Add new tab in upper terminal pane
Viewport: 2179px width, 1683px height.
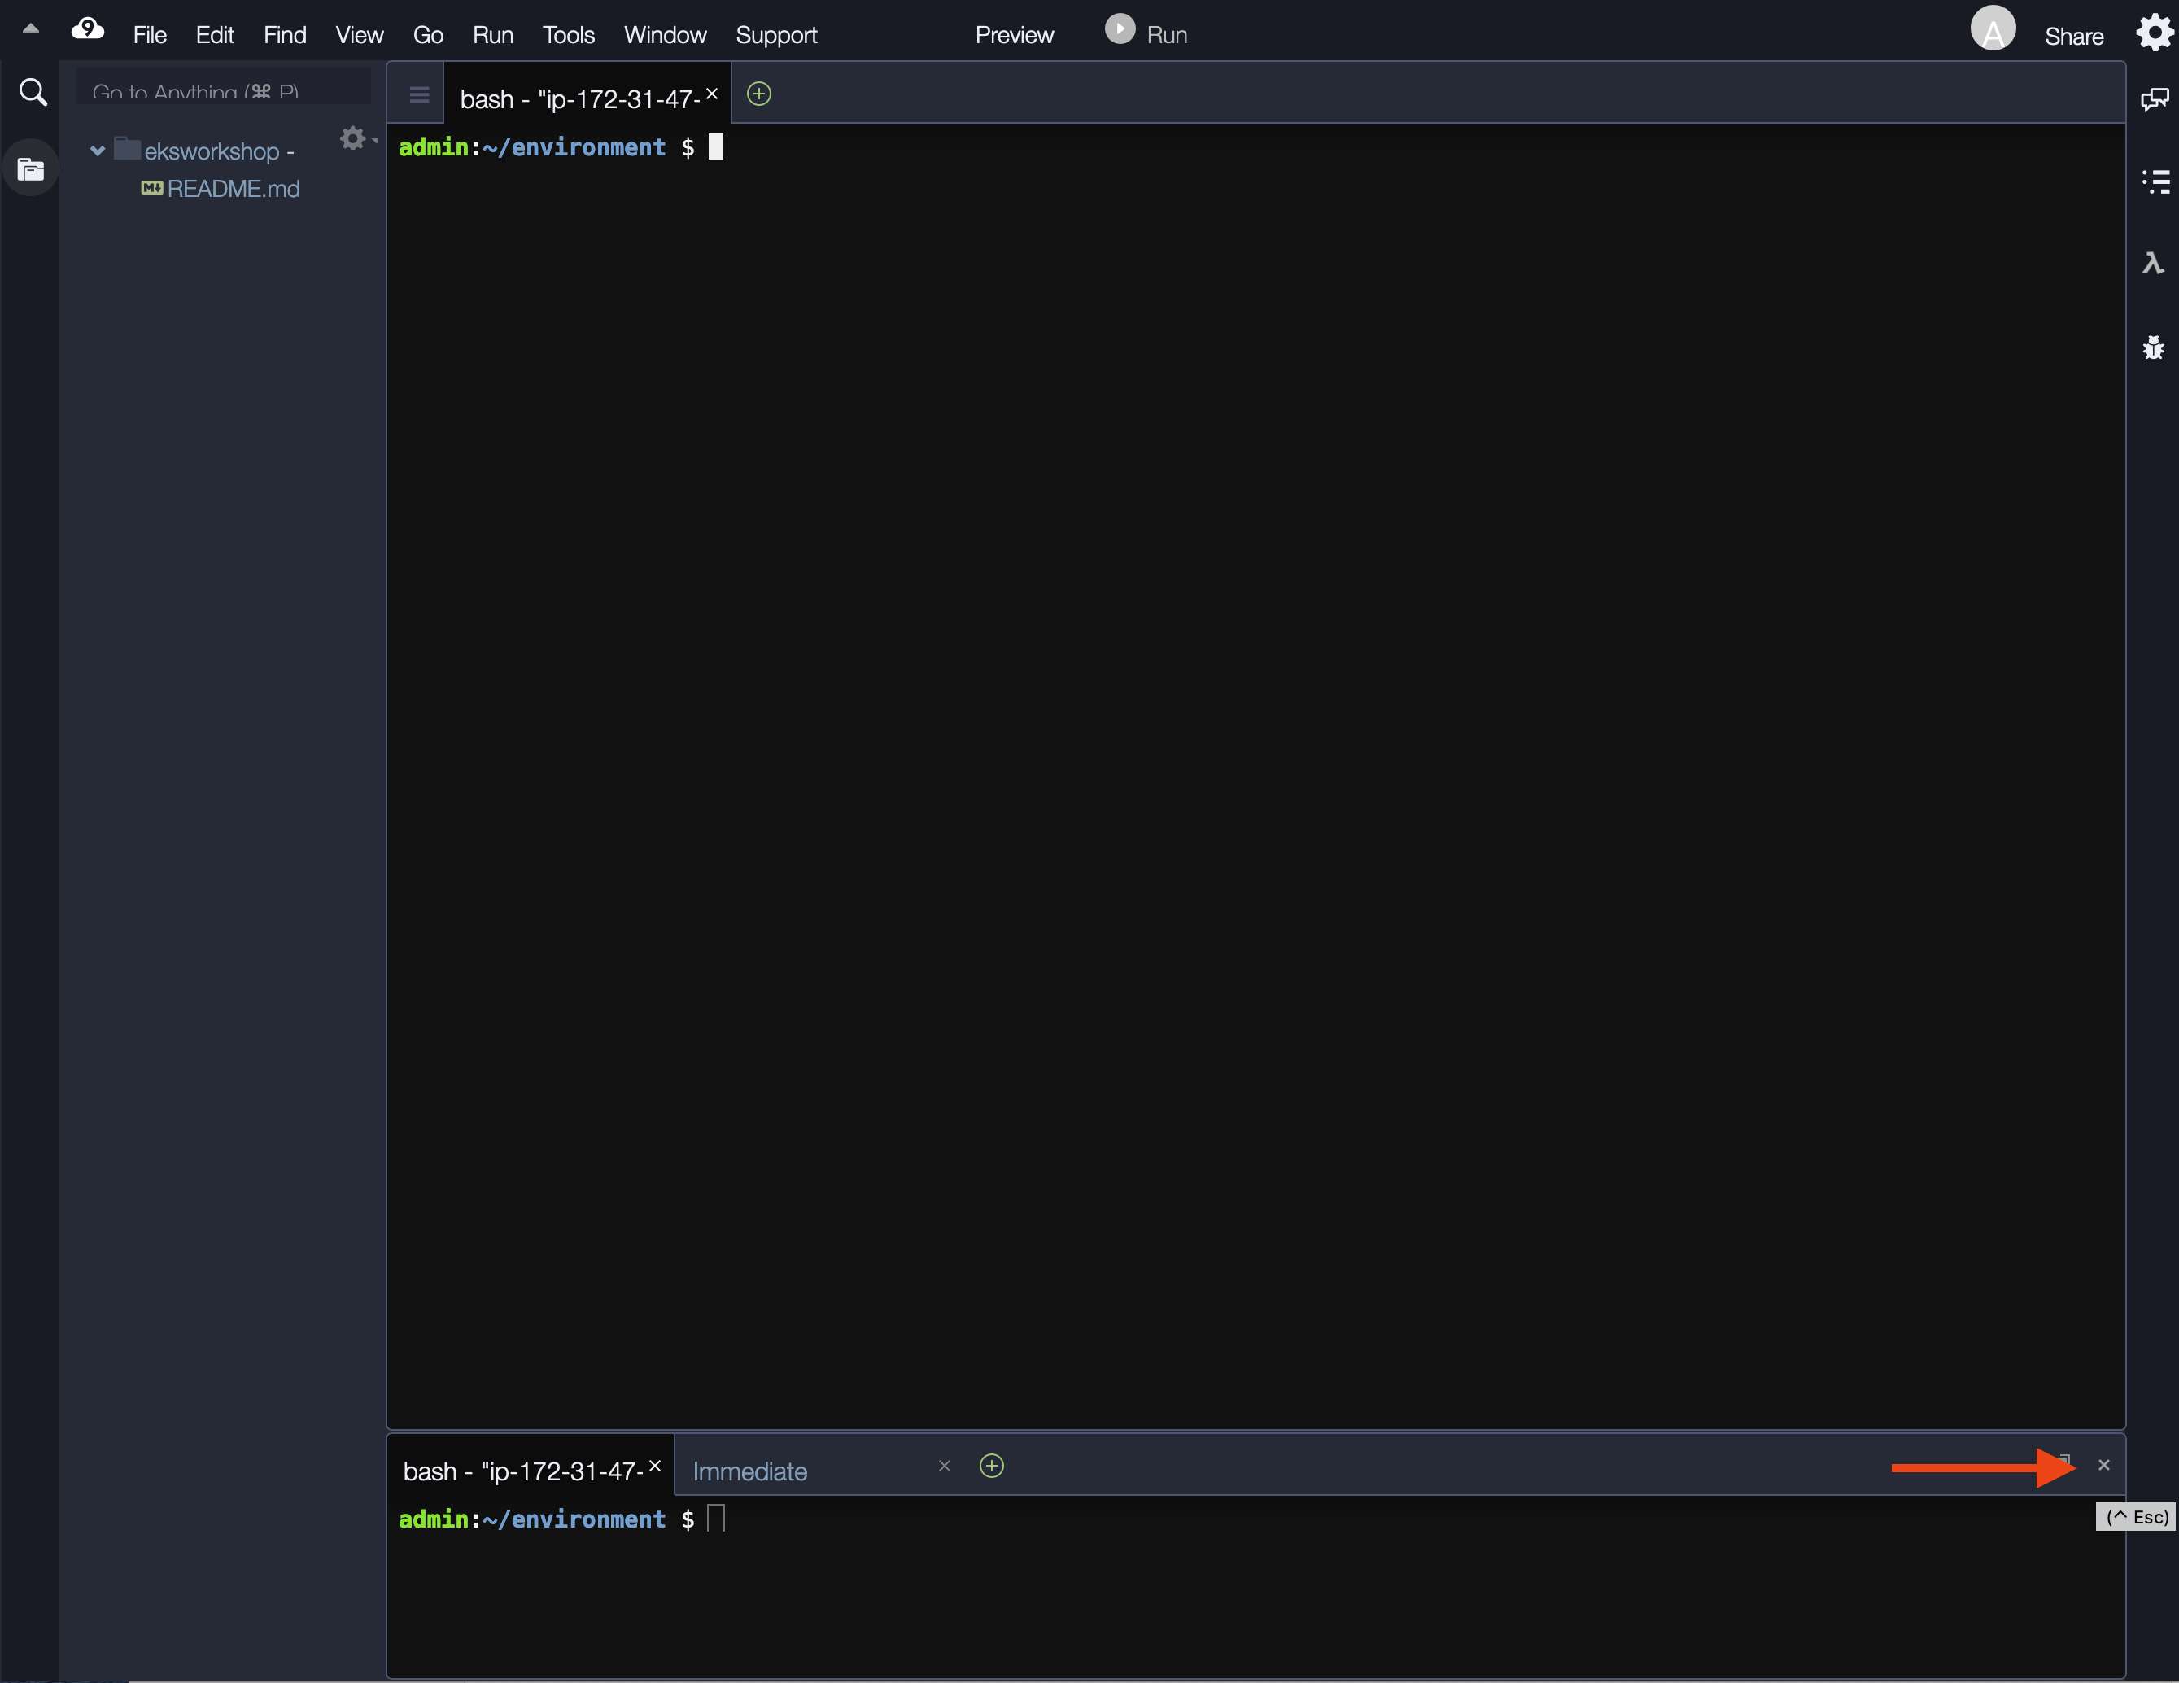pyautogui.click(x=758, y=94)
